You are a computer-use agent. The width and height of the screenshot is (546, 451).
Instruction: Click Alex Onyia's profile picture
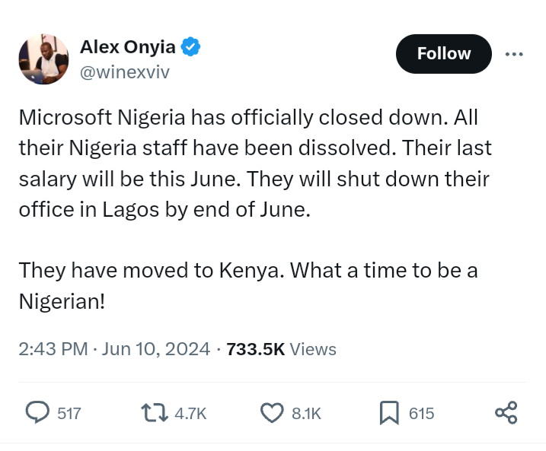point(43,59)
